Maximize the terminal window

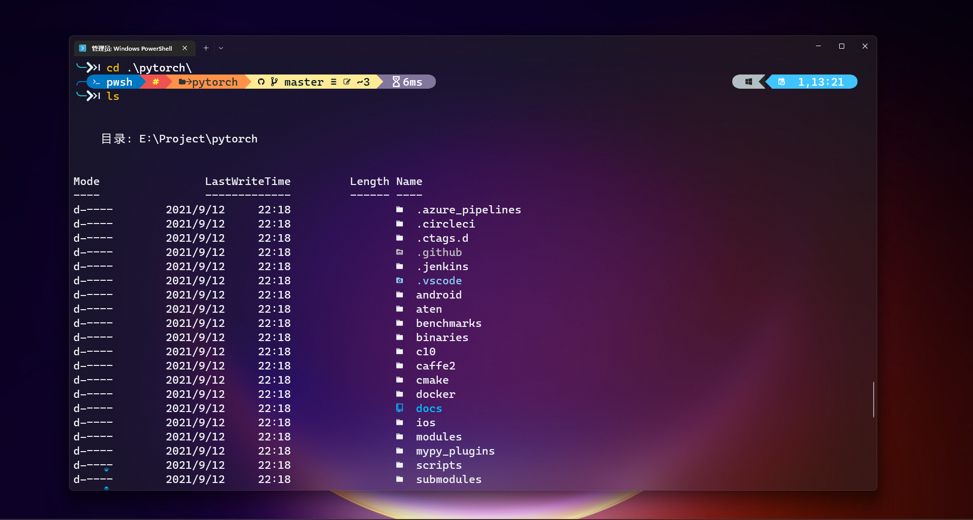pyautogui.click(x=842, y=46)
